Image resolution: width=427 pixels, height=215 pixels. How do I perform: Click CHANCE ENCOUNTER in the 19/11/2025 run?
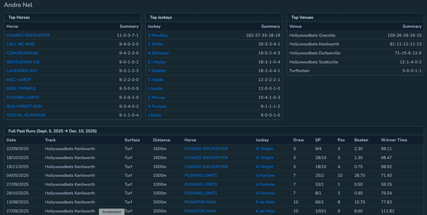[206, 167]
